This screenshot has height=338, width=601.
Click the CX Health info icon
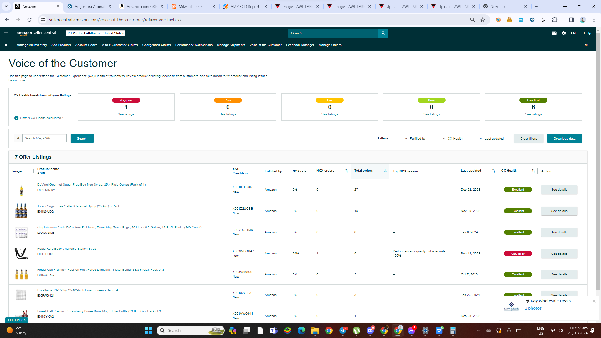tap(16, 118)
